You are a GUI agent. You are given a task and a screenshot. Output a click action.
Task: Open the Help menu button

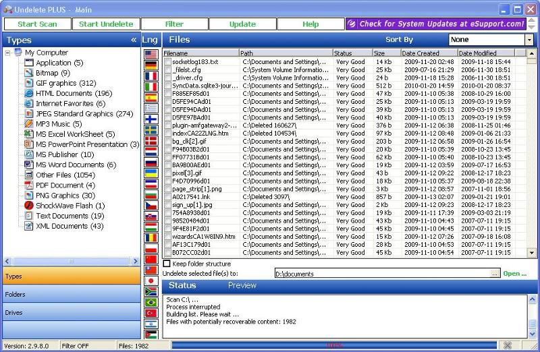tap(310, 24)
